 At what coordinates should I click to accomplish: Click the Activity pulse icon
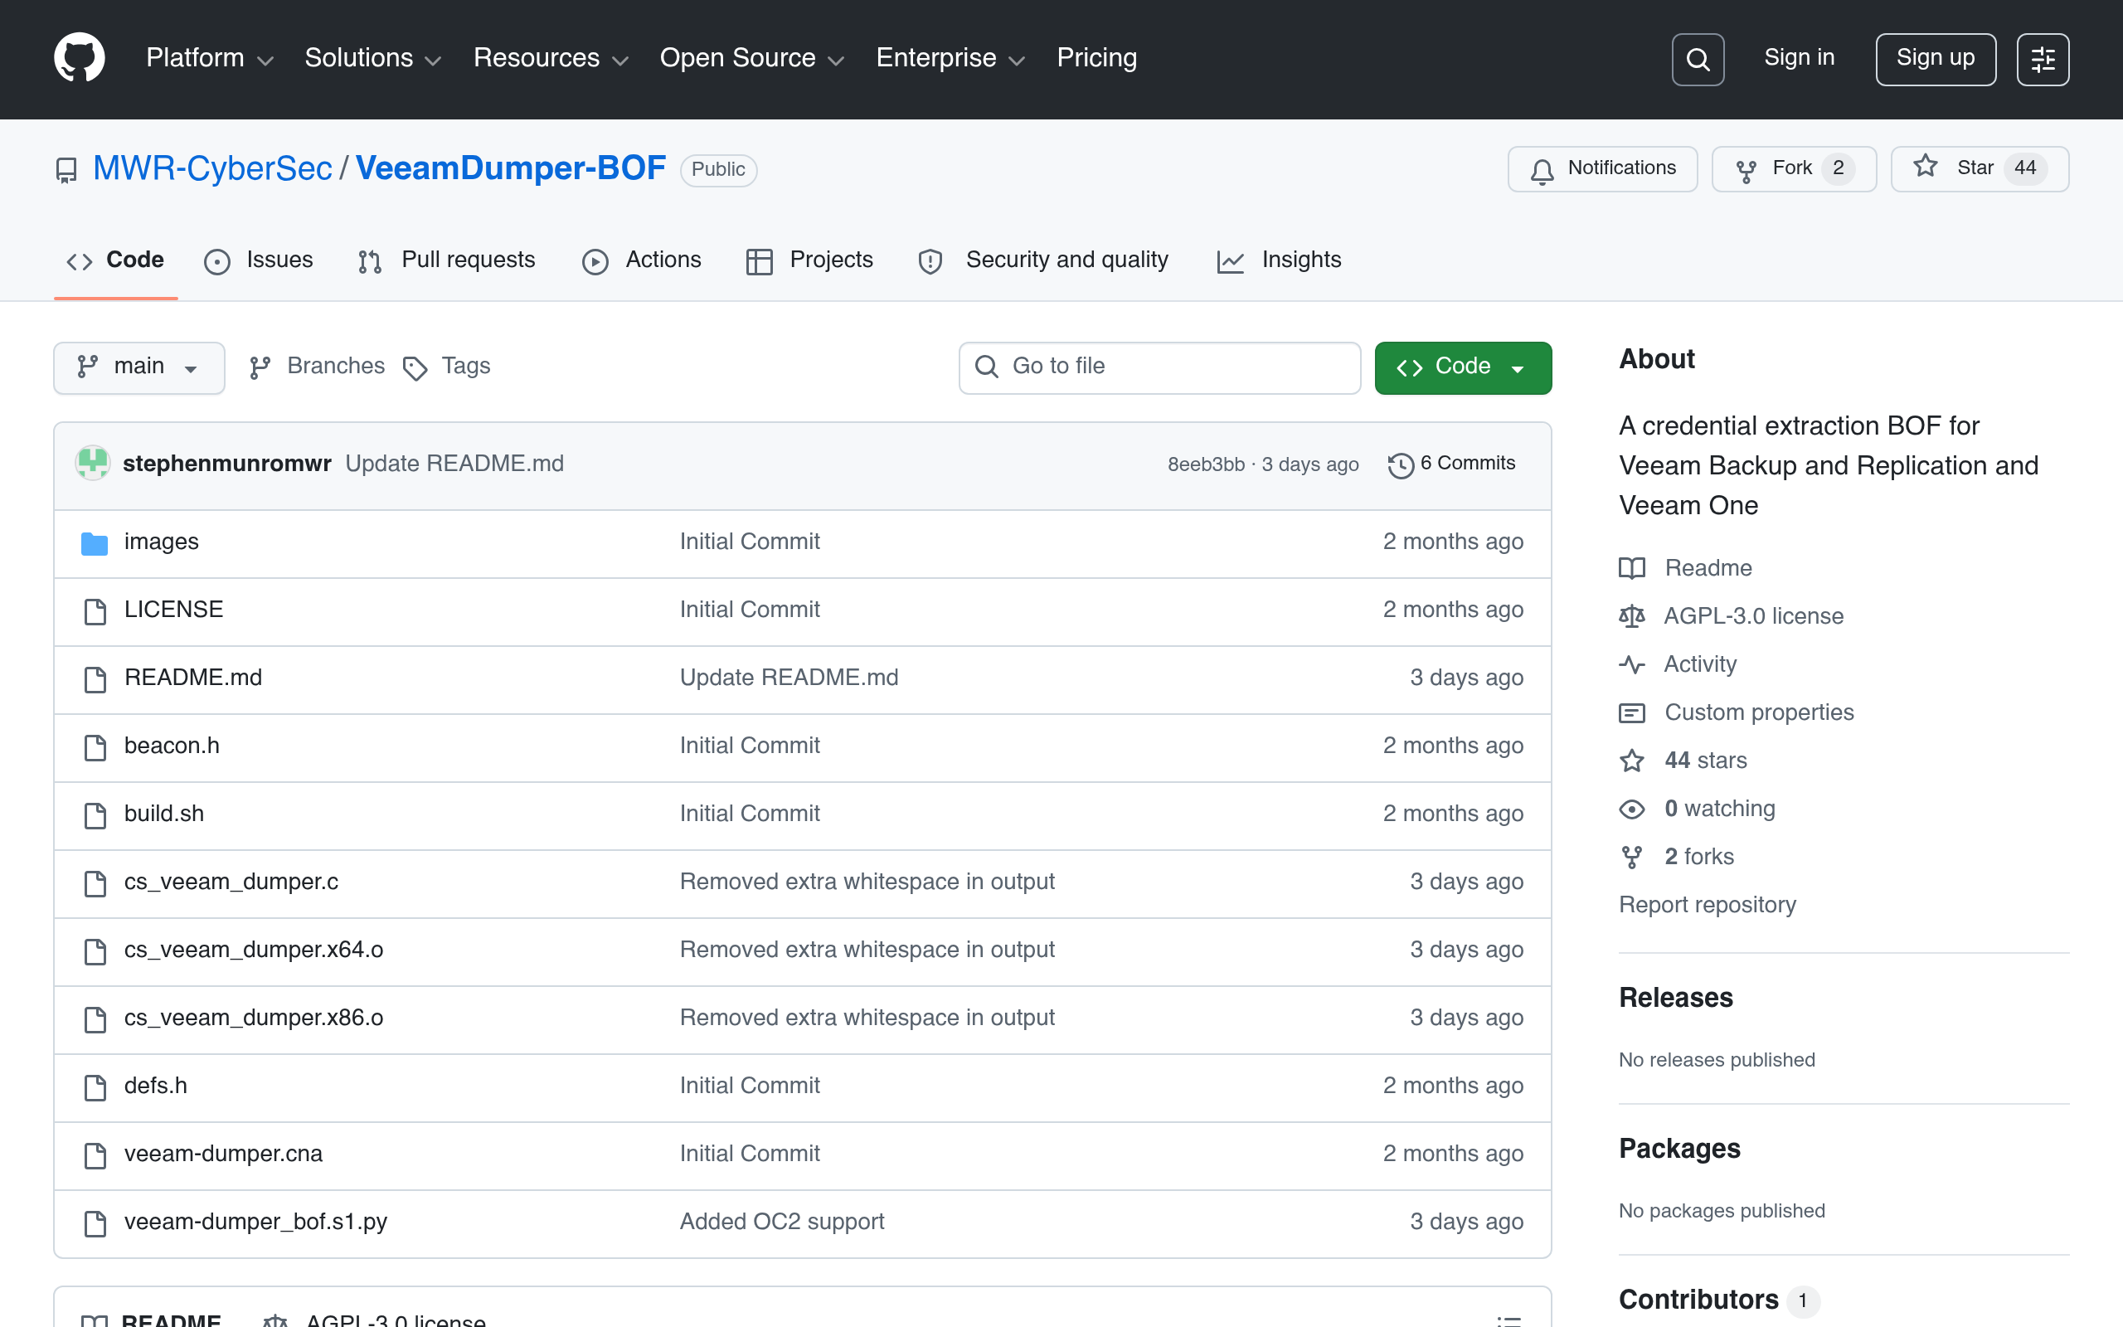[x=1632, y=664]
